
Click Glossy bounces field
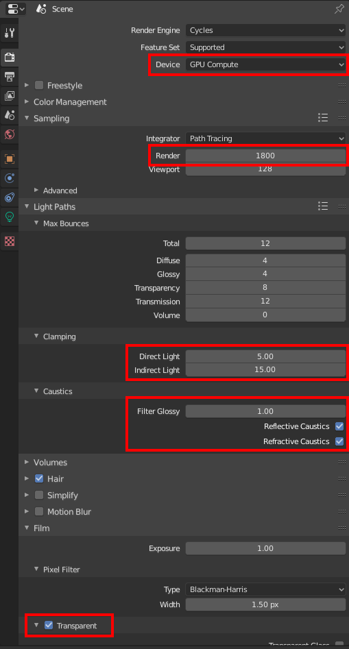click(265, 273)
